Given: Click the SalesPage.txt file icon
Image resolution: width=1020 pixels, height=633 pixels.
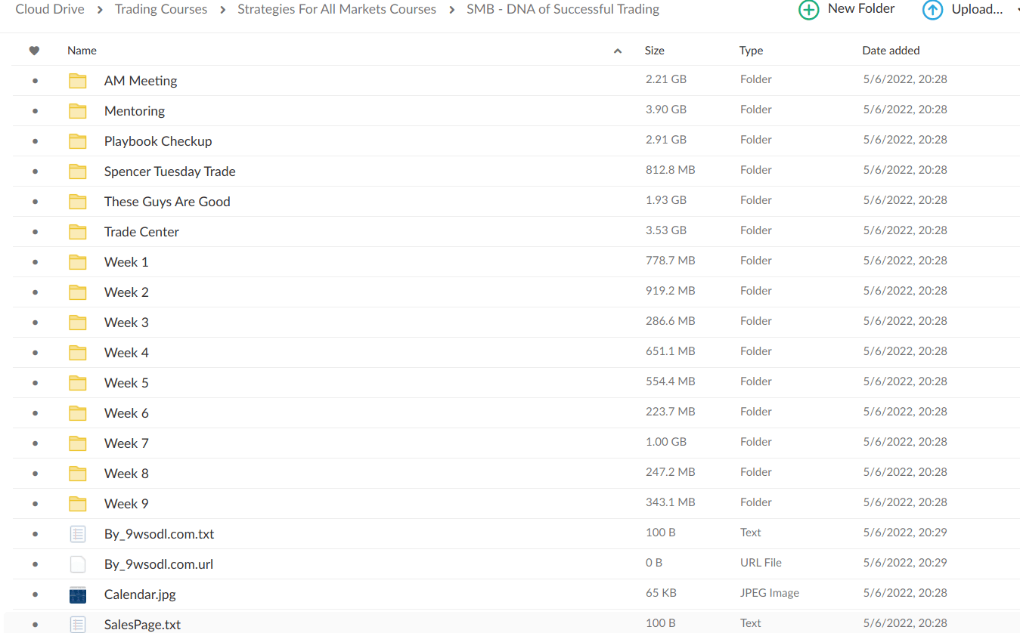Looking at the screenshot, I should click(x=77, y=624).
